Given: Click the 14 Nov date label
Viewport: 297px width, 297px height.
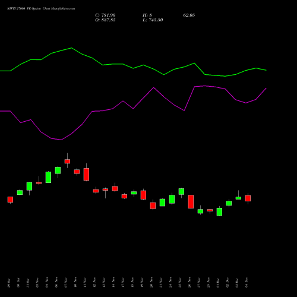Looking at the screenshot, I should (113, 283).
